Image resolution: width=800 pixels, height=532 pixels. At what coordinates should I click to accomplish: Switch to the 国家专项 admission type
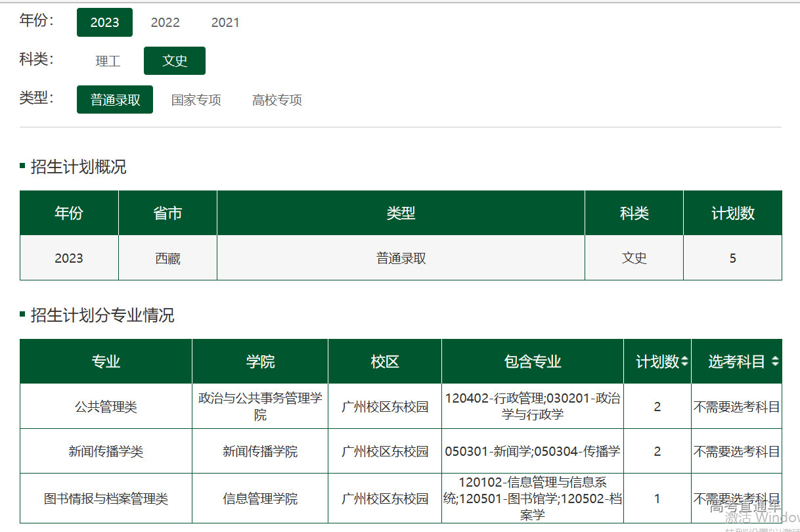pyautogui.click(x=196, y=100)
